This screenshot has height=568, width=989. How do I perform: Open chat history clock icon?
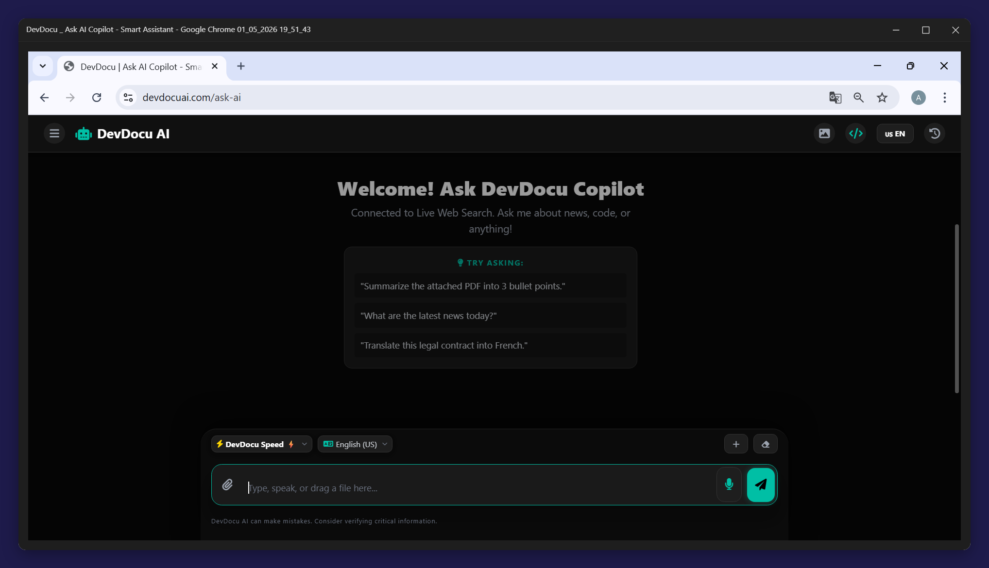(935, 134)
